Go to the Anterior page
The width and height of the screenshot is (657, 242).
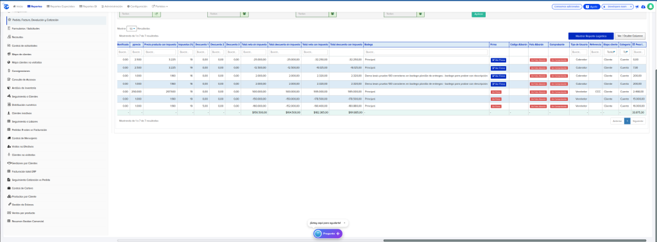(x=617, y=121)
